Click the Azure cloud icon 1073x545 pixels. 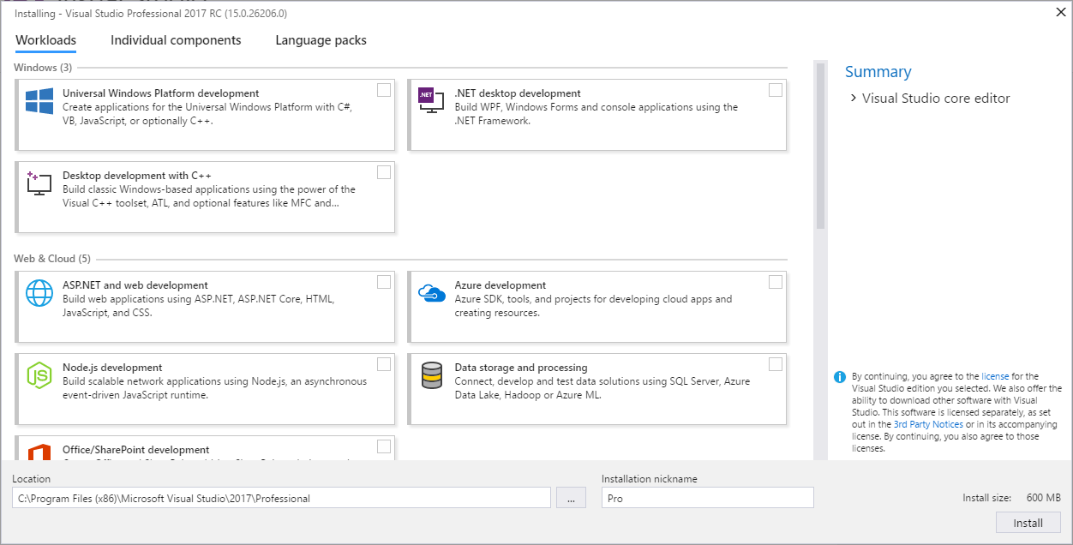tap(431, 293)
